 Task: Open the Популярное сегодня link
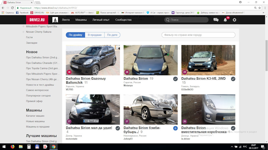(38, 96)
